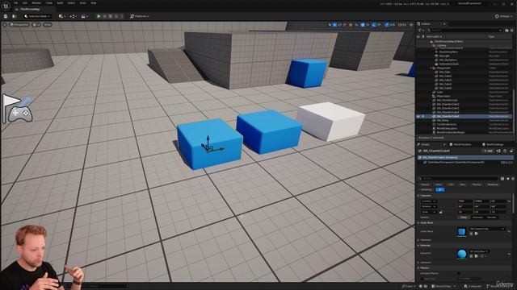This screenshot has width=517, height=290.
Task: Open the Content Browser toolbar icon
Action: click(x=15, y=16)
